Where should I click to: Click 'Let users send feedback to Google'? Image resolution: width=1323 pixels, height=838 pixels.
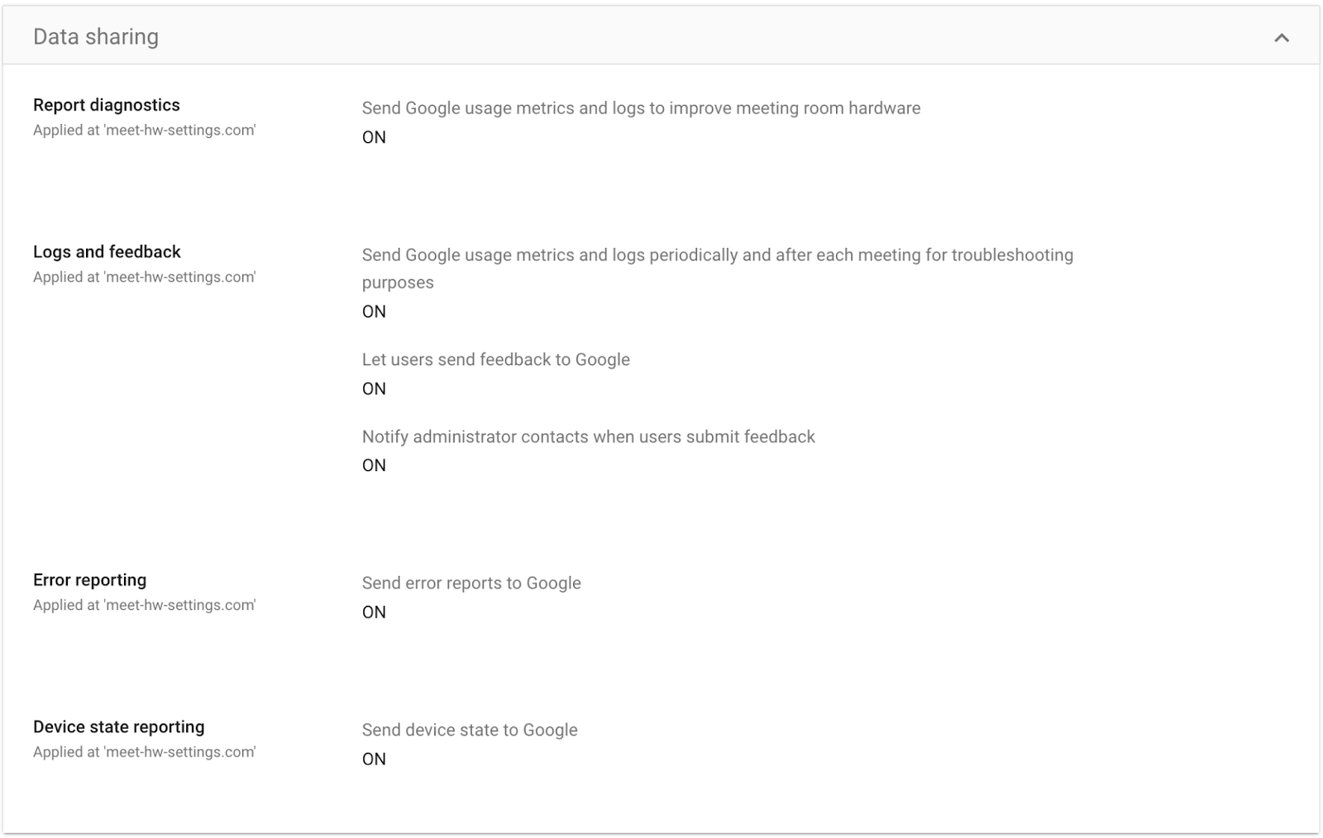point(496,359)
